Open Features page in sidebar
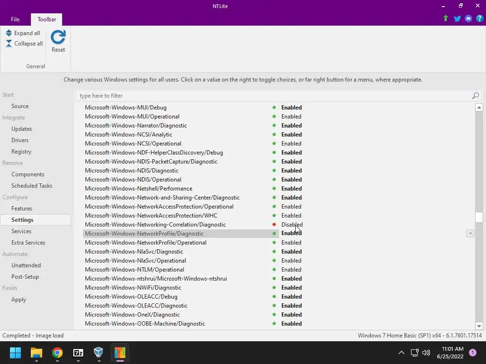 click(x=22, y=209)
